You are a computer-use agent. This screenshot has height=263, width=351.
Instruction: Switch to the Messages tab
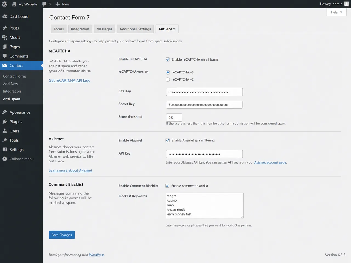[104, 29]
